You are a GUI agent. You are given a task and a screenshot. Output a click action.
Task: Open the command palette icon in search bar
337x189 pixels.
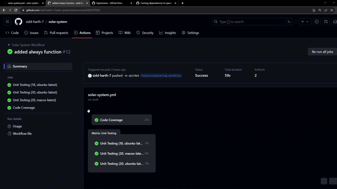289,22
